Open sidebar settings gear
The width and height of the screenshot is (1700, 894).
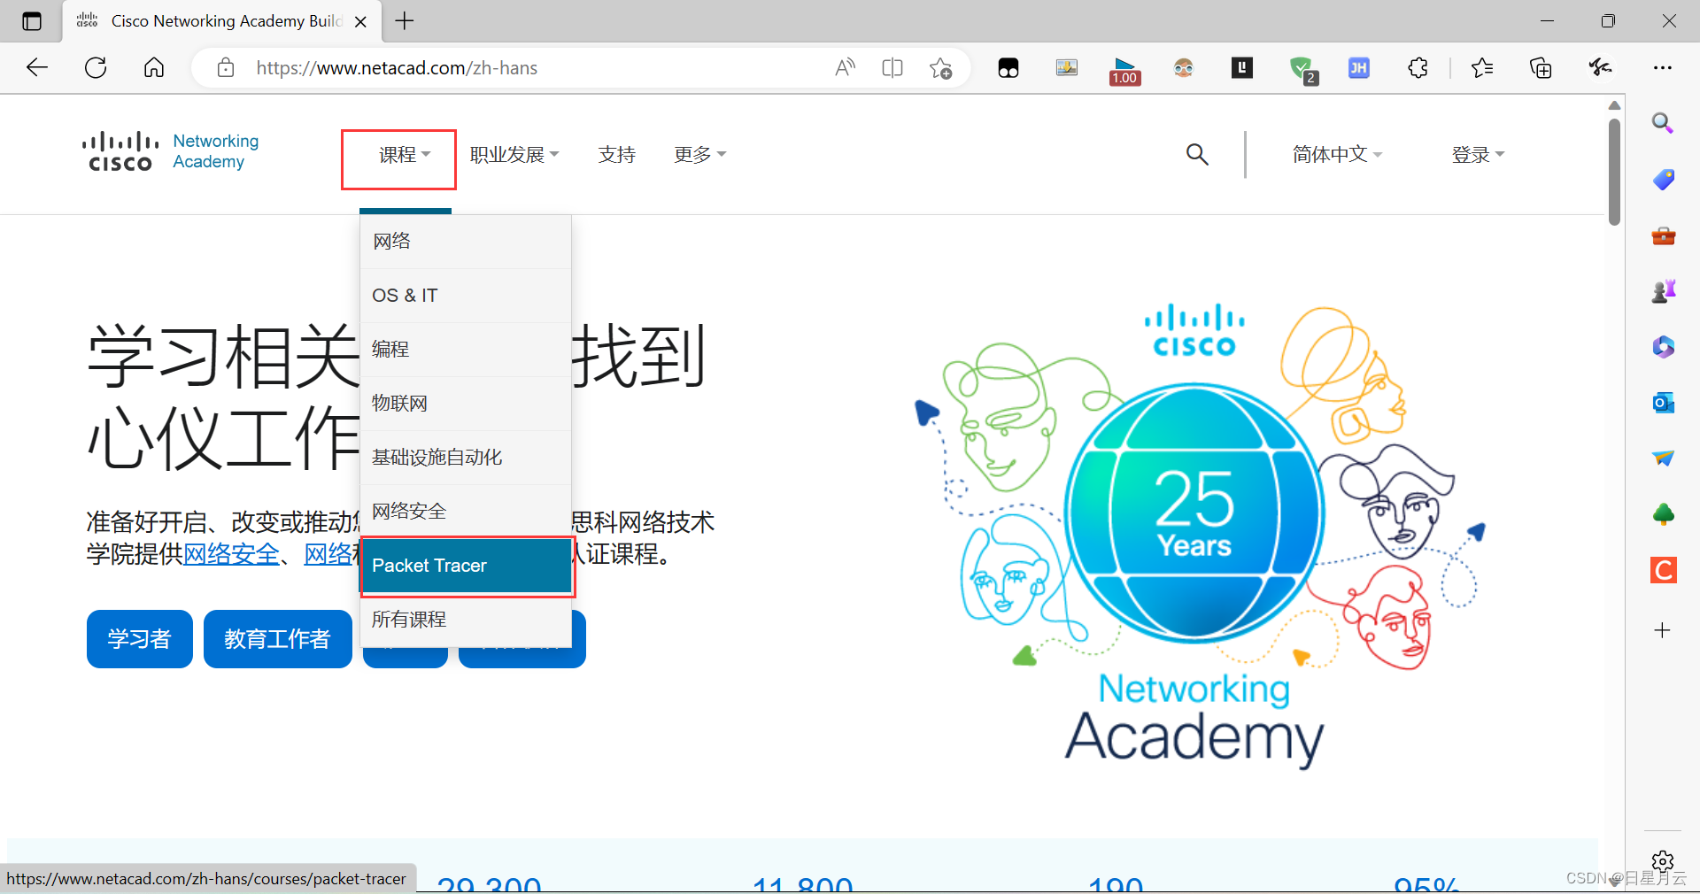[1663, 860]
